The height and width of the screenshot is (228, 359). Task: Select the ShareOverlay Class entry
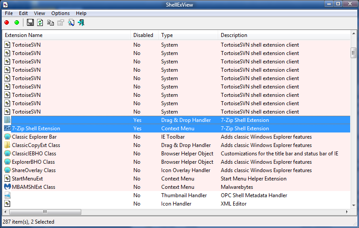pyautogui.click(x=34, y=170)
